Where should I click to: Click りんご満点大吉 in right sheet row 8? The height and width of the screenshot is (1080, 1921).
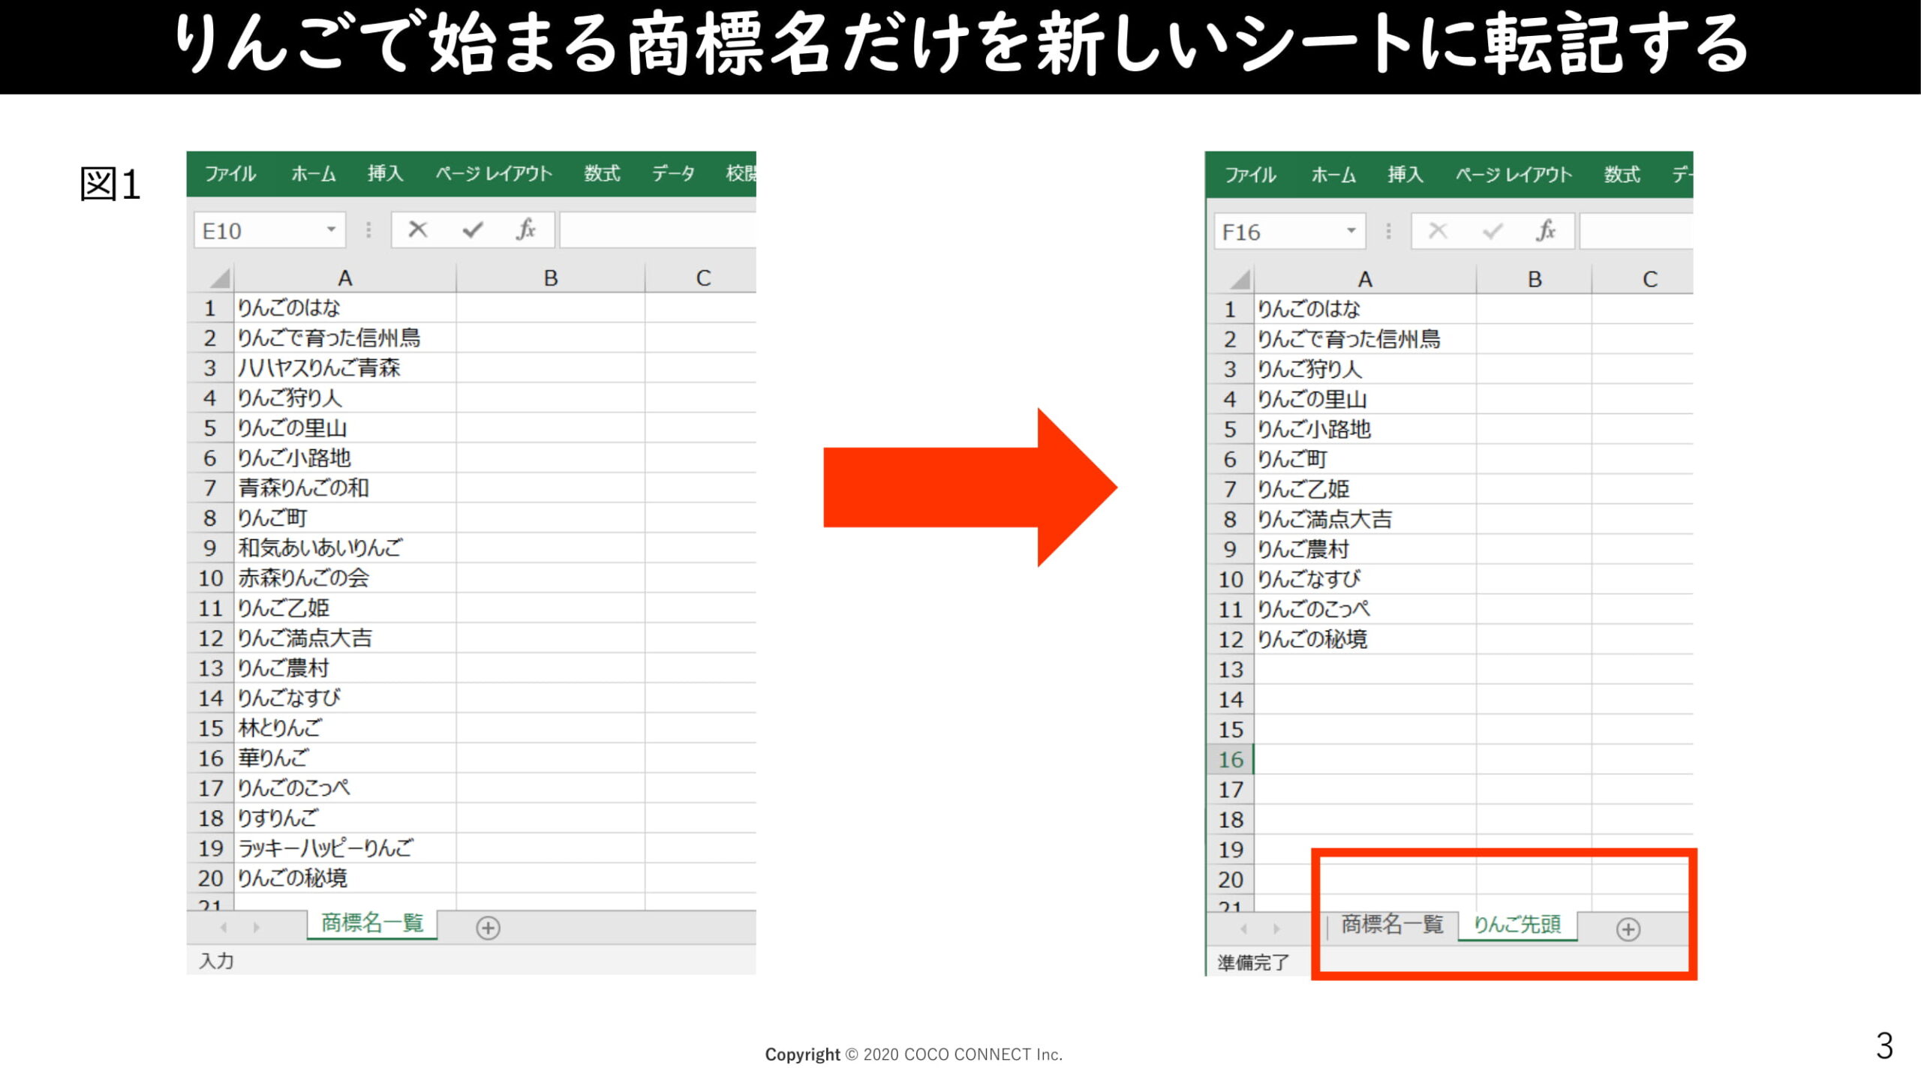pos(1365,519)
